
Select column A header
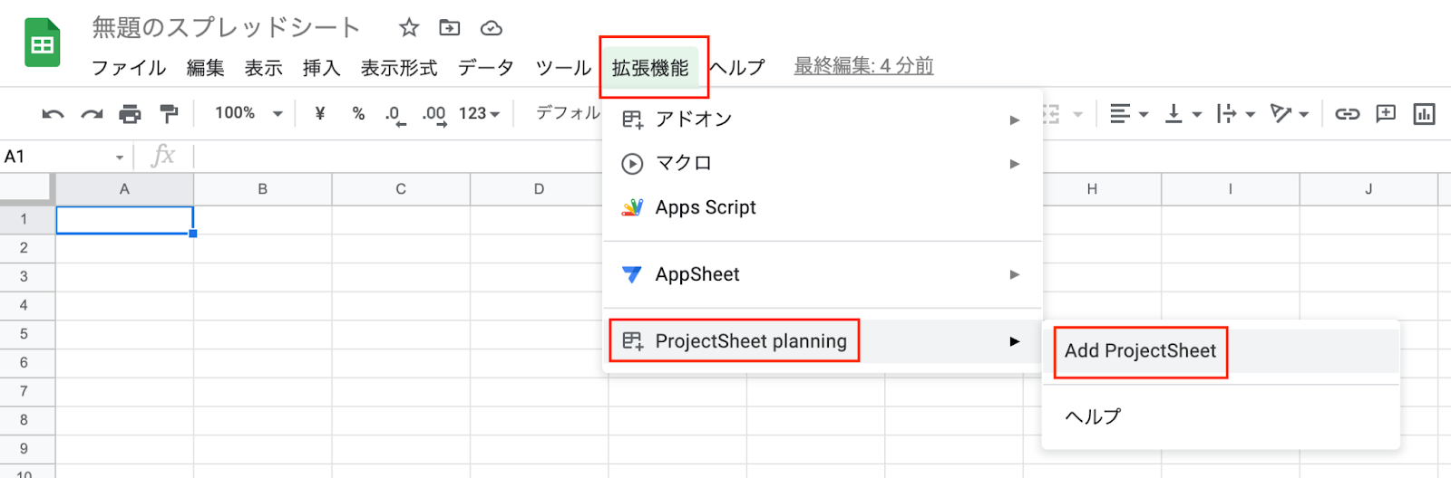pos(124,189)
